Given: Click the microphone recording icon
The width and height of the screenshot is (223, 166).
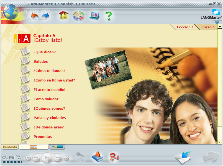Looking at the screenshot, I should tap(81, 157).
